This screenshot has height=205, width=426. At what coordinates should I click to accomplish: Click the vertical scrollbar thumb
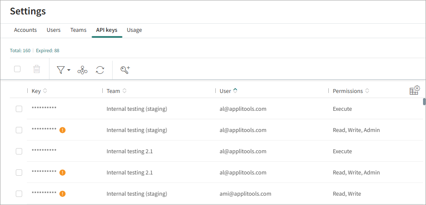pyautogui.click(x=424, y=101)
